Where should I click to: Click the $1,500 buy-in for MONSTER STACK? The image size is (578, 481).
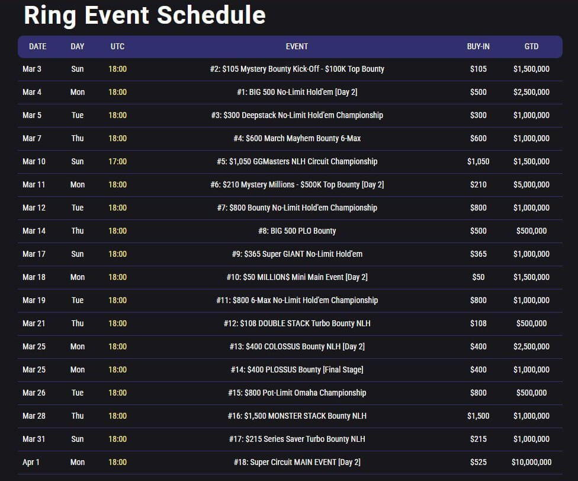(x=478, y=416)
